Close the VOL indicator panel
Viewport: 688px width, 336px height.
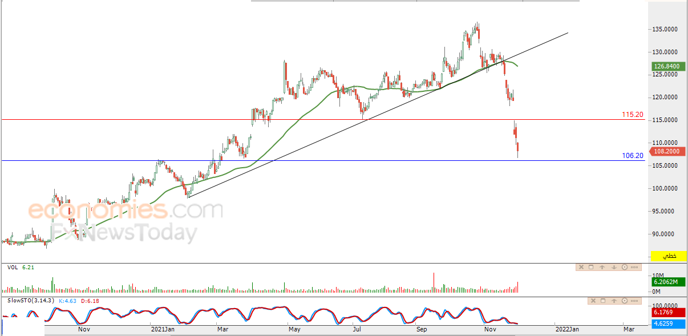pyautogui.click(x=581, y=267)
